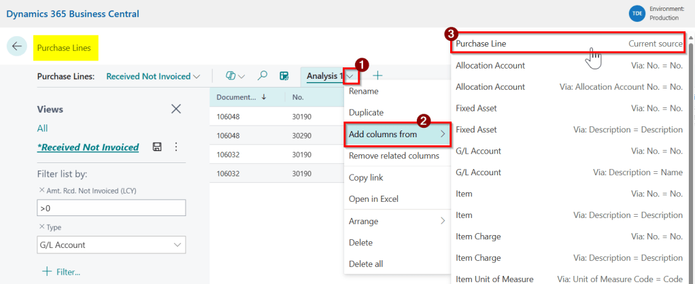This screenshot has height=284, width=695.
Task: Choose Open in Excel from menu
Action: 373,199
